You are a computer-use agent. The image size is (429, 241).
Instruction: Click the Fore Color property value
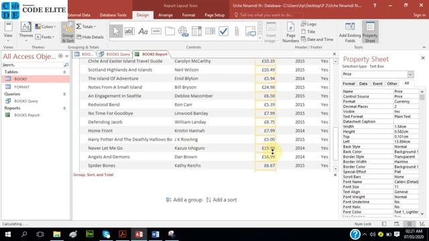pyautogui.click(x=406, y=212)
